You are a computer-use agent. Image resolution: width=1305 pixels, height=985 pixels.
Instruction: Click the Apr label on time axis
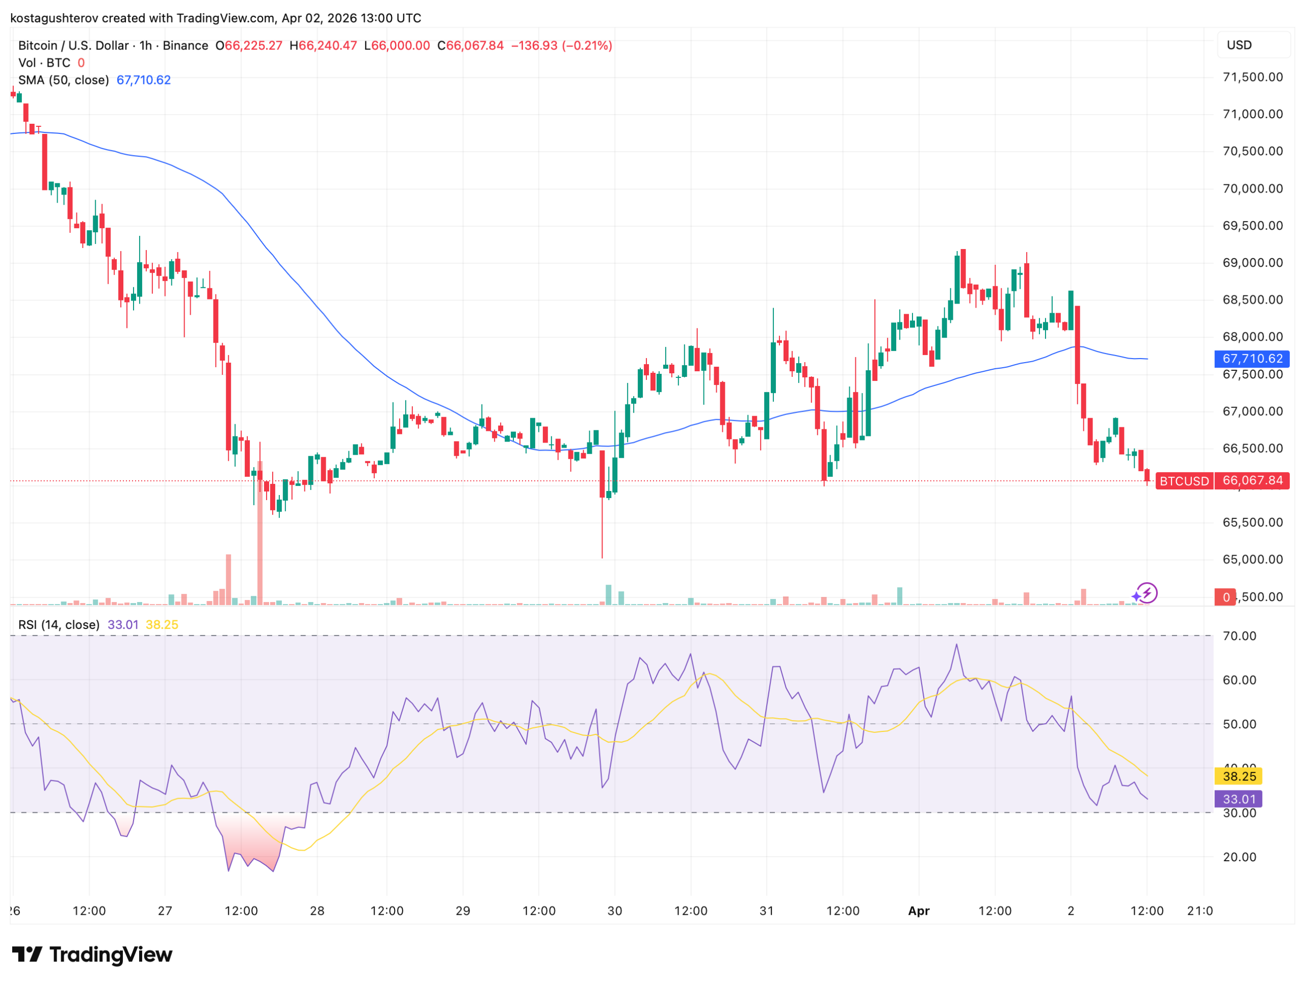click(x=919, y=911)
